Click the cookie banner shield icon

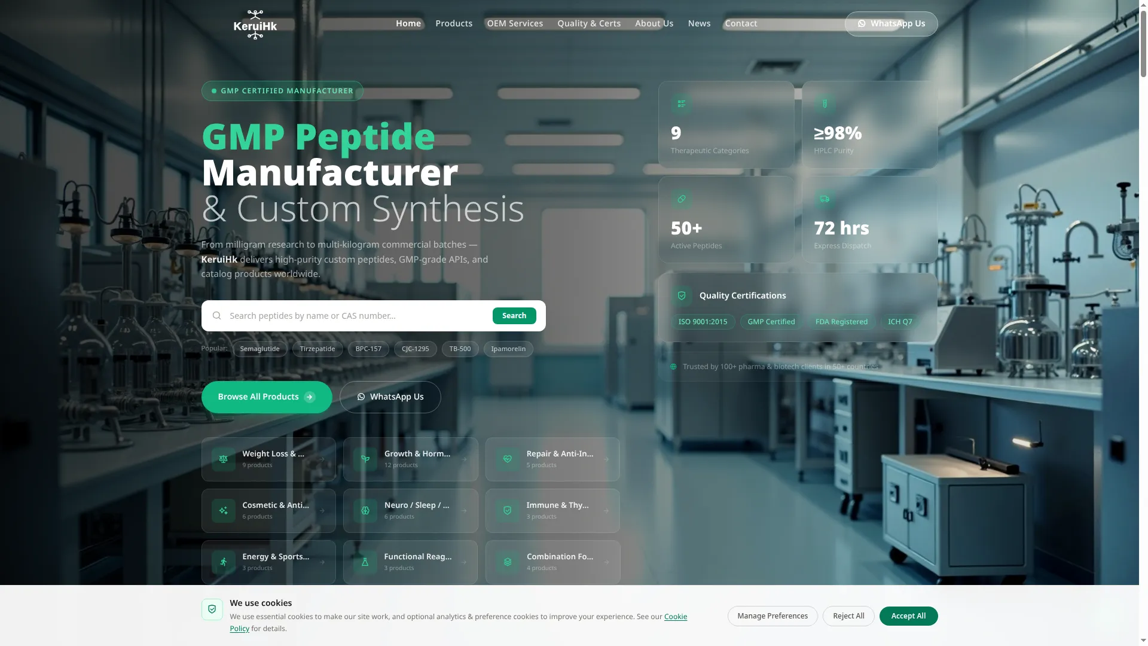click(212, 610)
